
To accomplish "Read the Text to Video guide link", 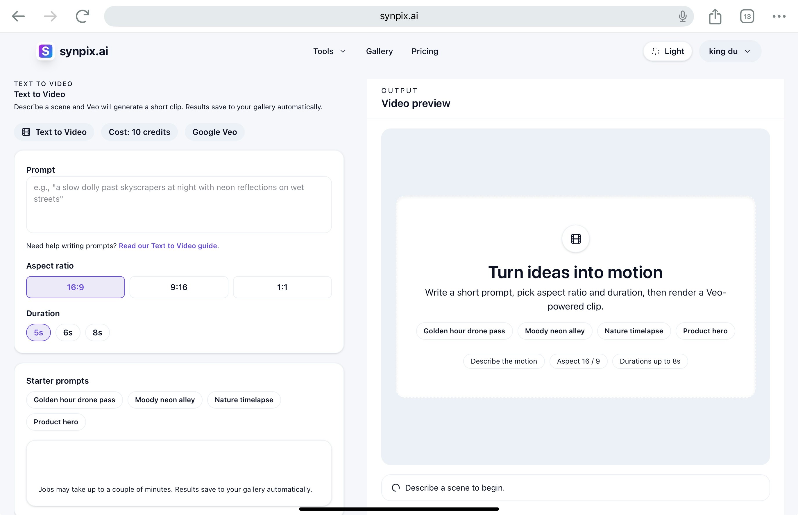I will pos(168,246).
